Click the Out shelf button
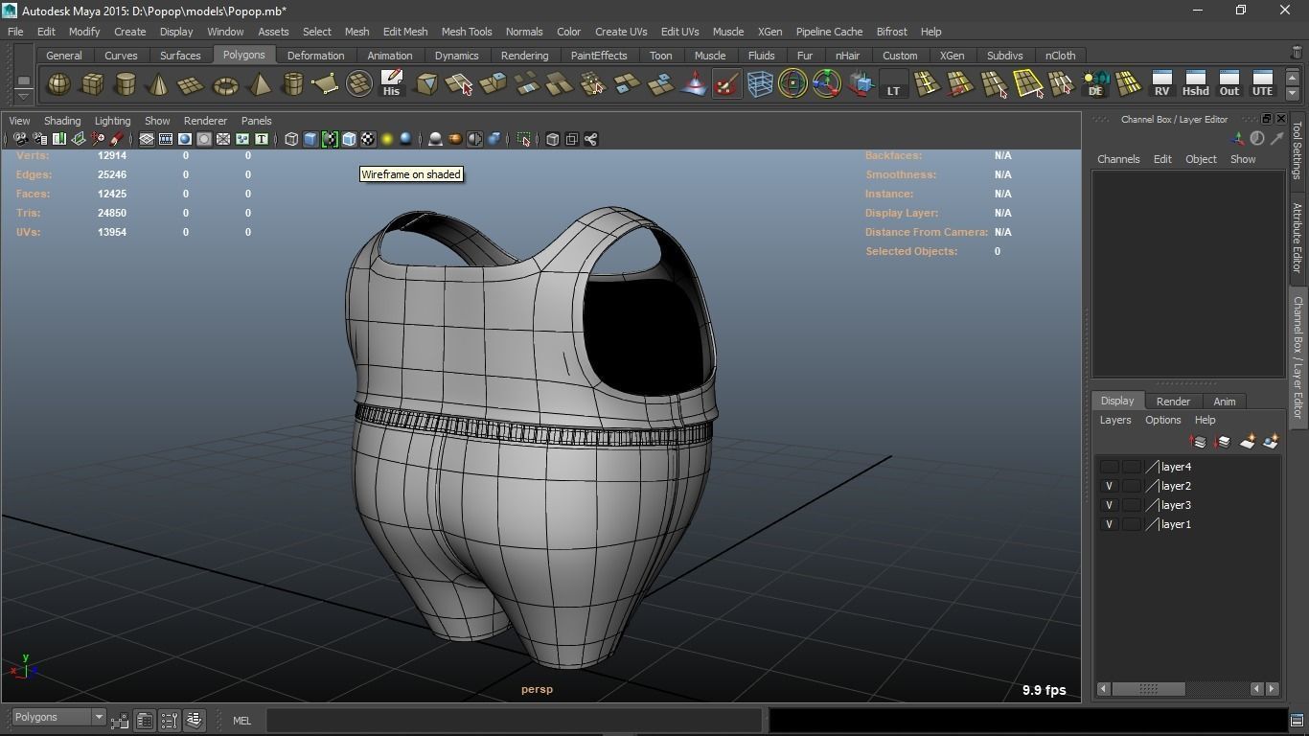The height and width of the screenshot is (736, 1309). tap(1229, 84)
